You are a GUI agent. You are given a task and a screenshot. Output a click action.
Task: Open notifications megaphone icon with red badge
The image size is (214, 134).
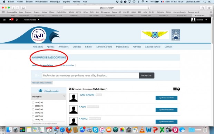click(x=11, y=20)
